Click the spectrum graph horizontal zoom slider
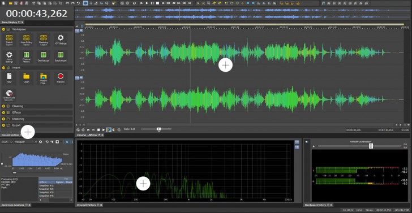 tap(15, 173)
